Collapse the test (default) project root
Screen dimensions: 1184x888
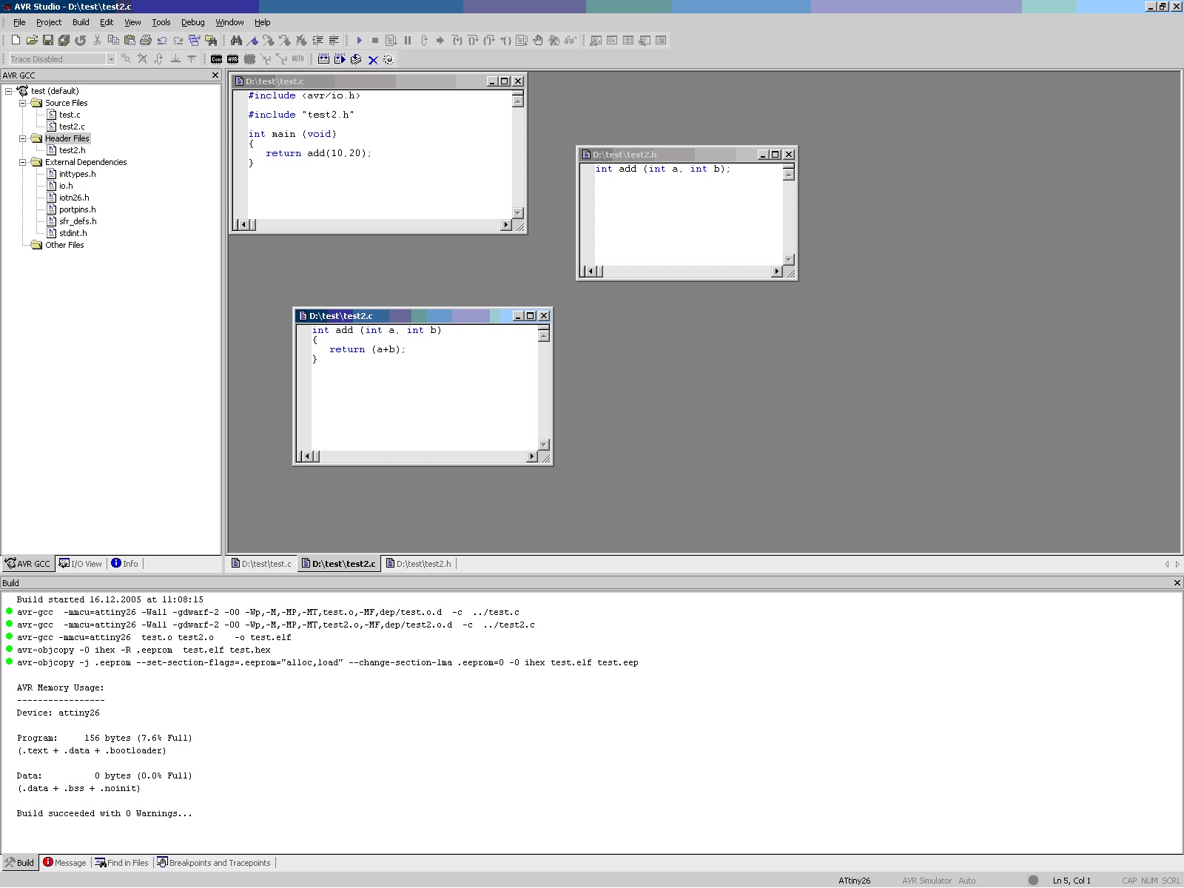(x=9, y=91)
